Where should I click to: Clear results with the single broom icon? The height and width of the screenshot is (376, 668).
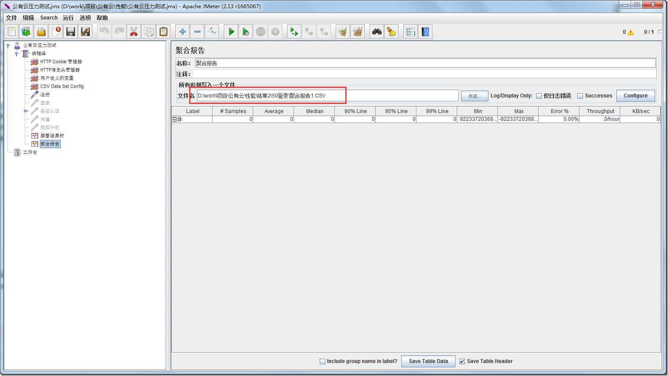click(343, 32)
